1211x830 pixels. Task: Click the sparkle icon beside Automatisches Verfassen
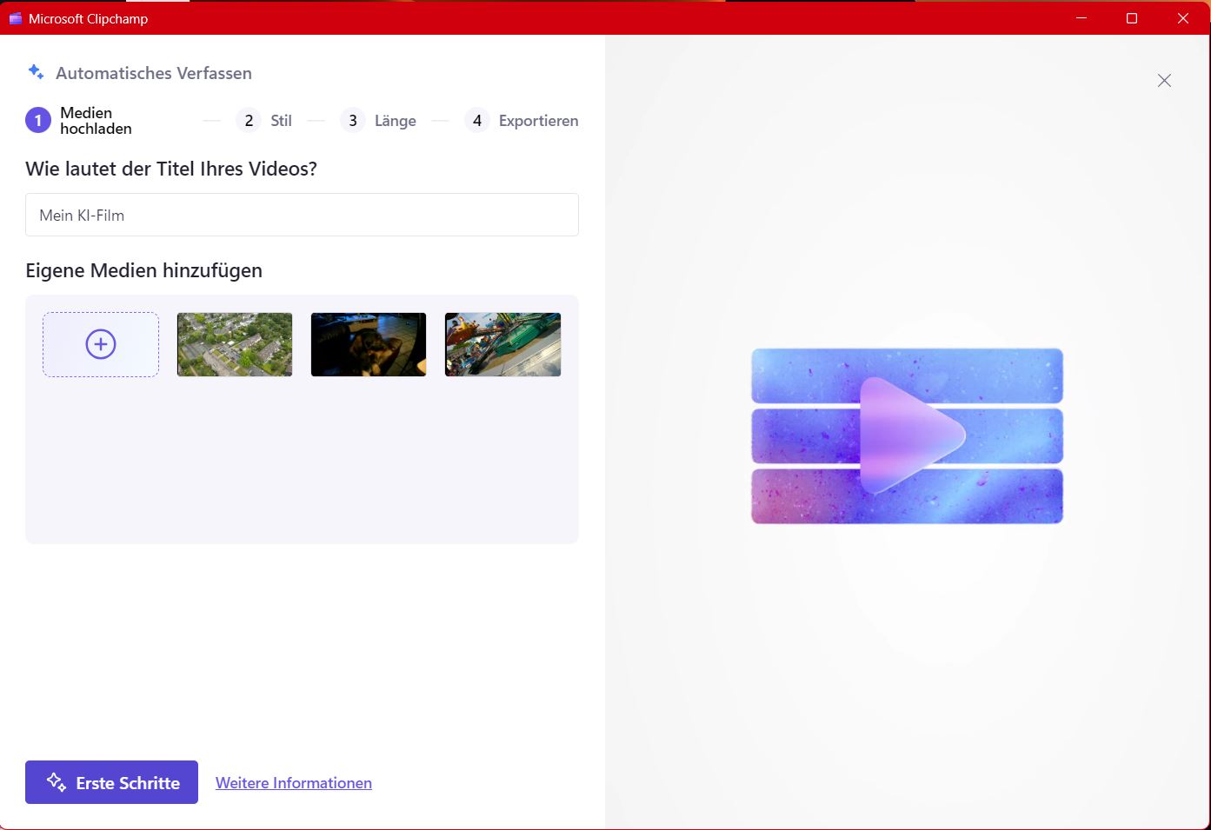coord(36,72)
